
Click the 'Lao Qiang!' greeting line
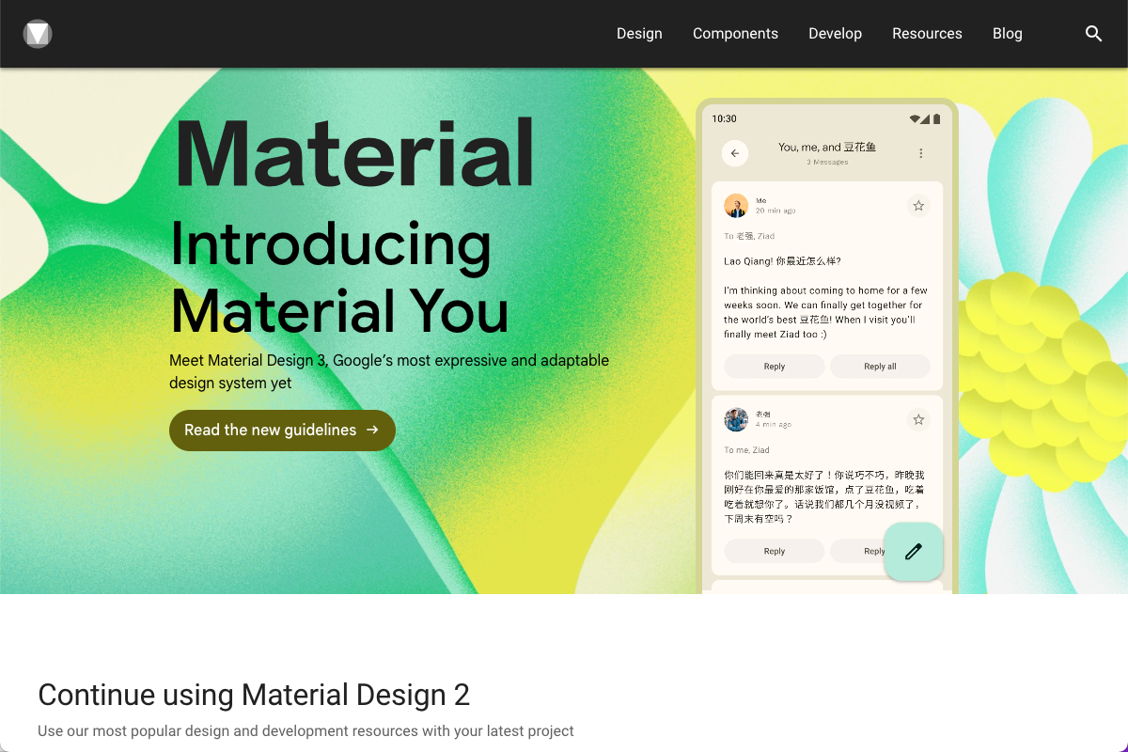782,261
